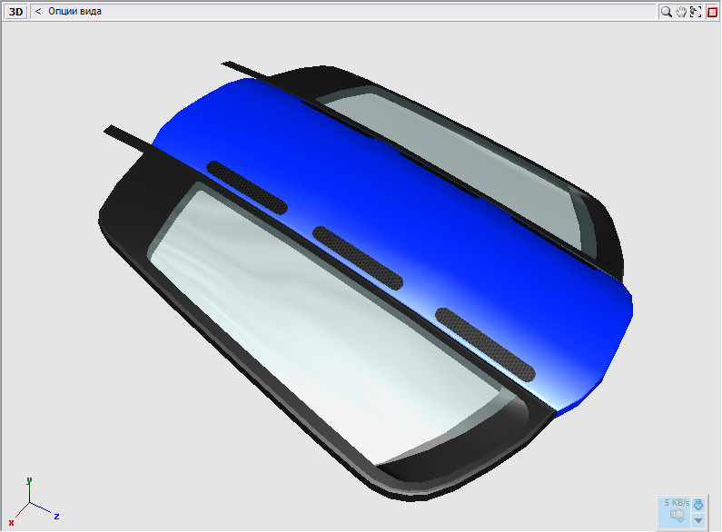Click the download arrow in speed widget

[698, 505]
